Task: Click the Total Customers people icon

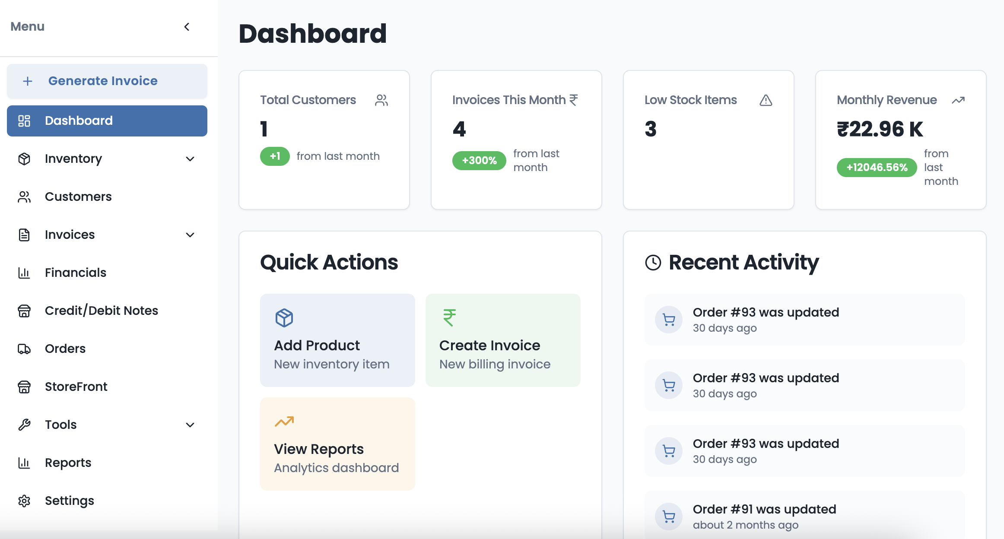Action: 381,100
